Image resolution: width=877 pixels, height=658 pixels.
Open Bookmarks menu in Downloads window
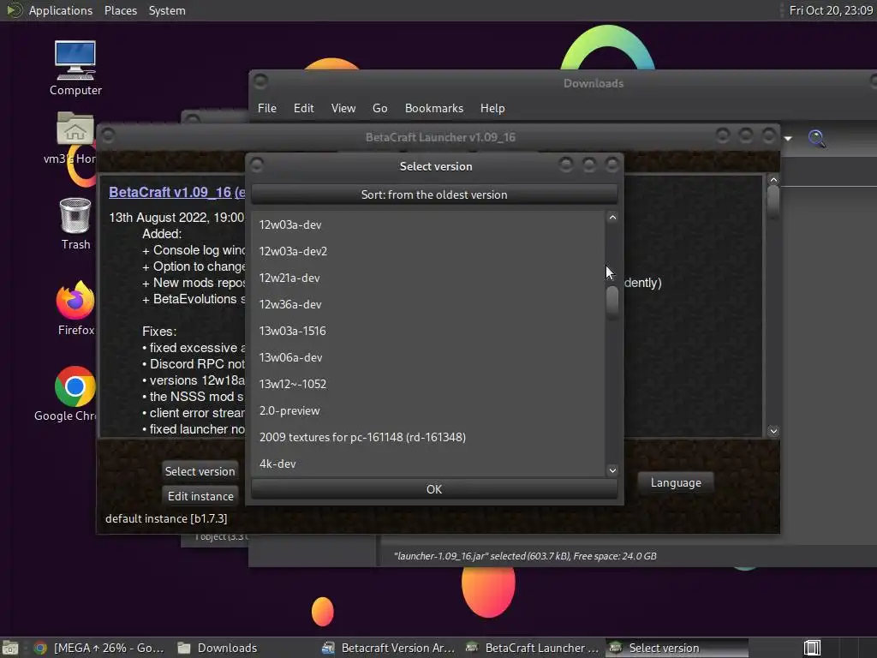434,108
